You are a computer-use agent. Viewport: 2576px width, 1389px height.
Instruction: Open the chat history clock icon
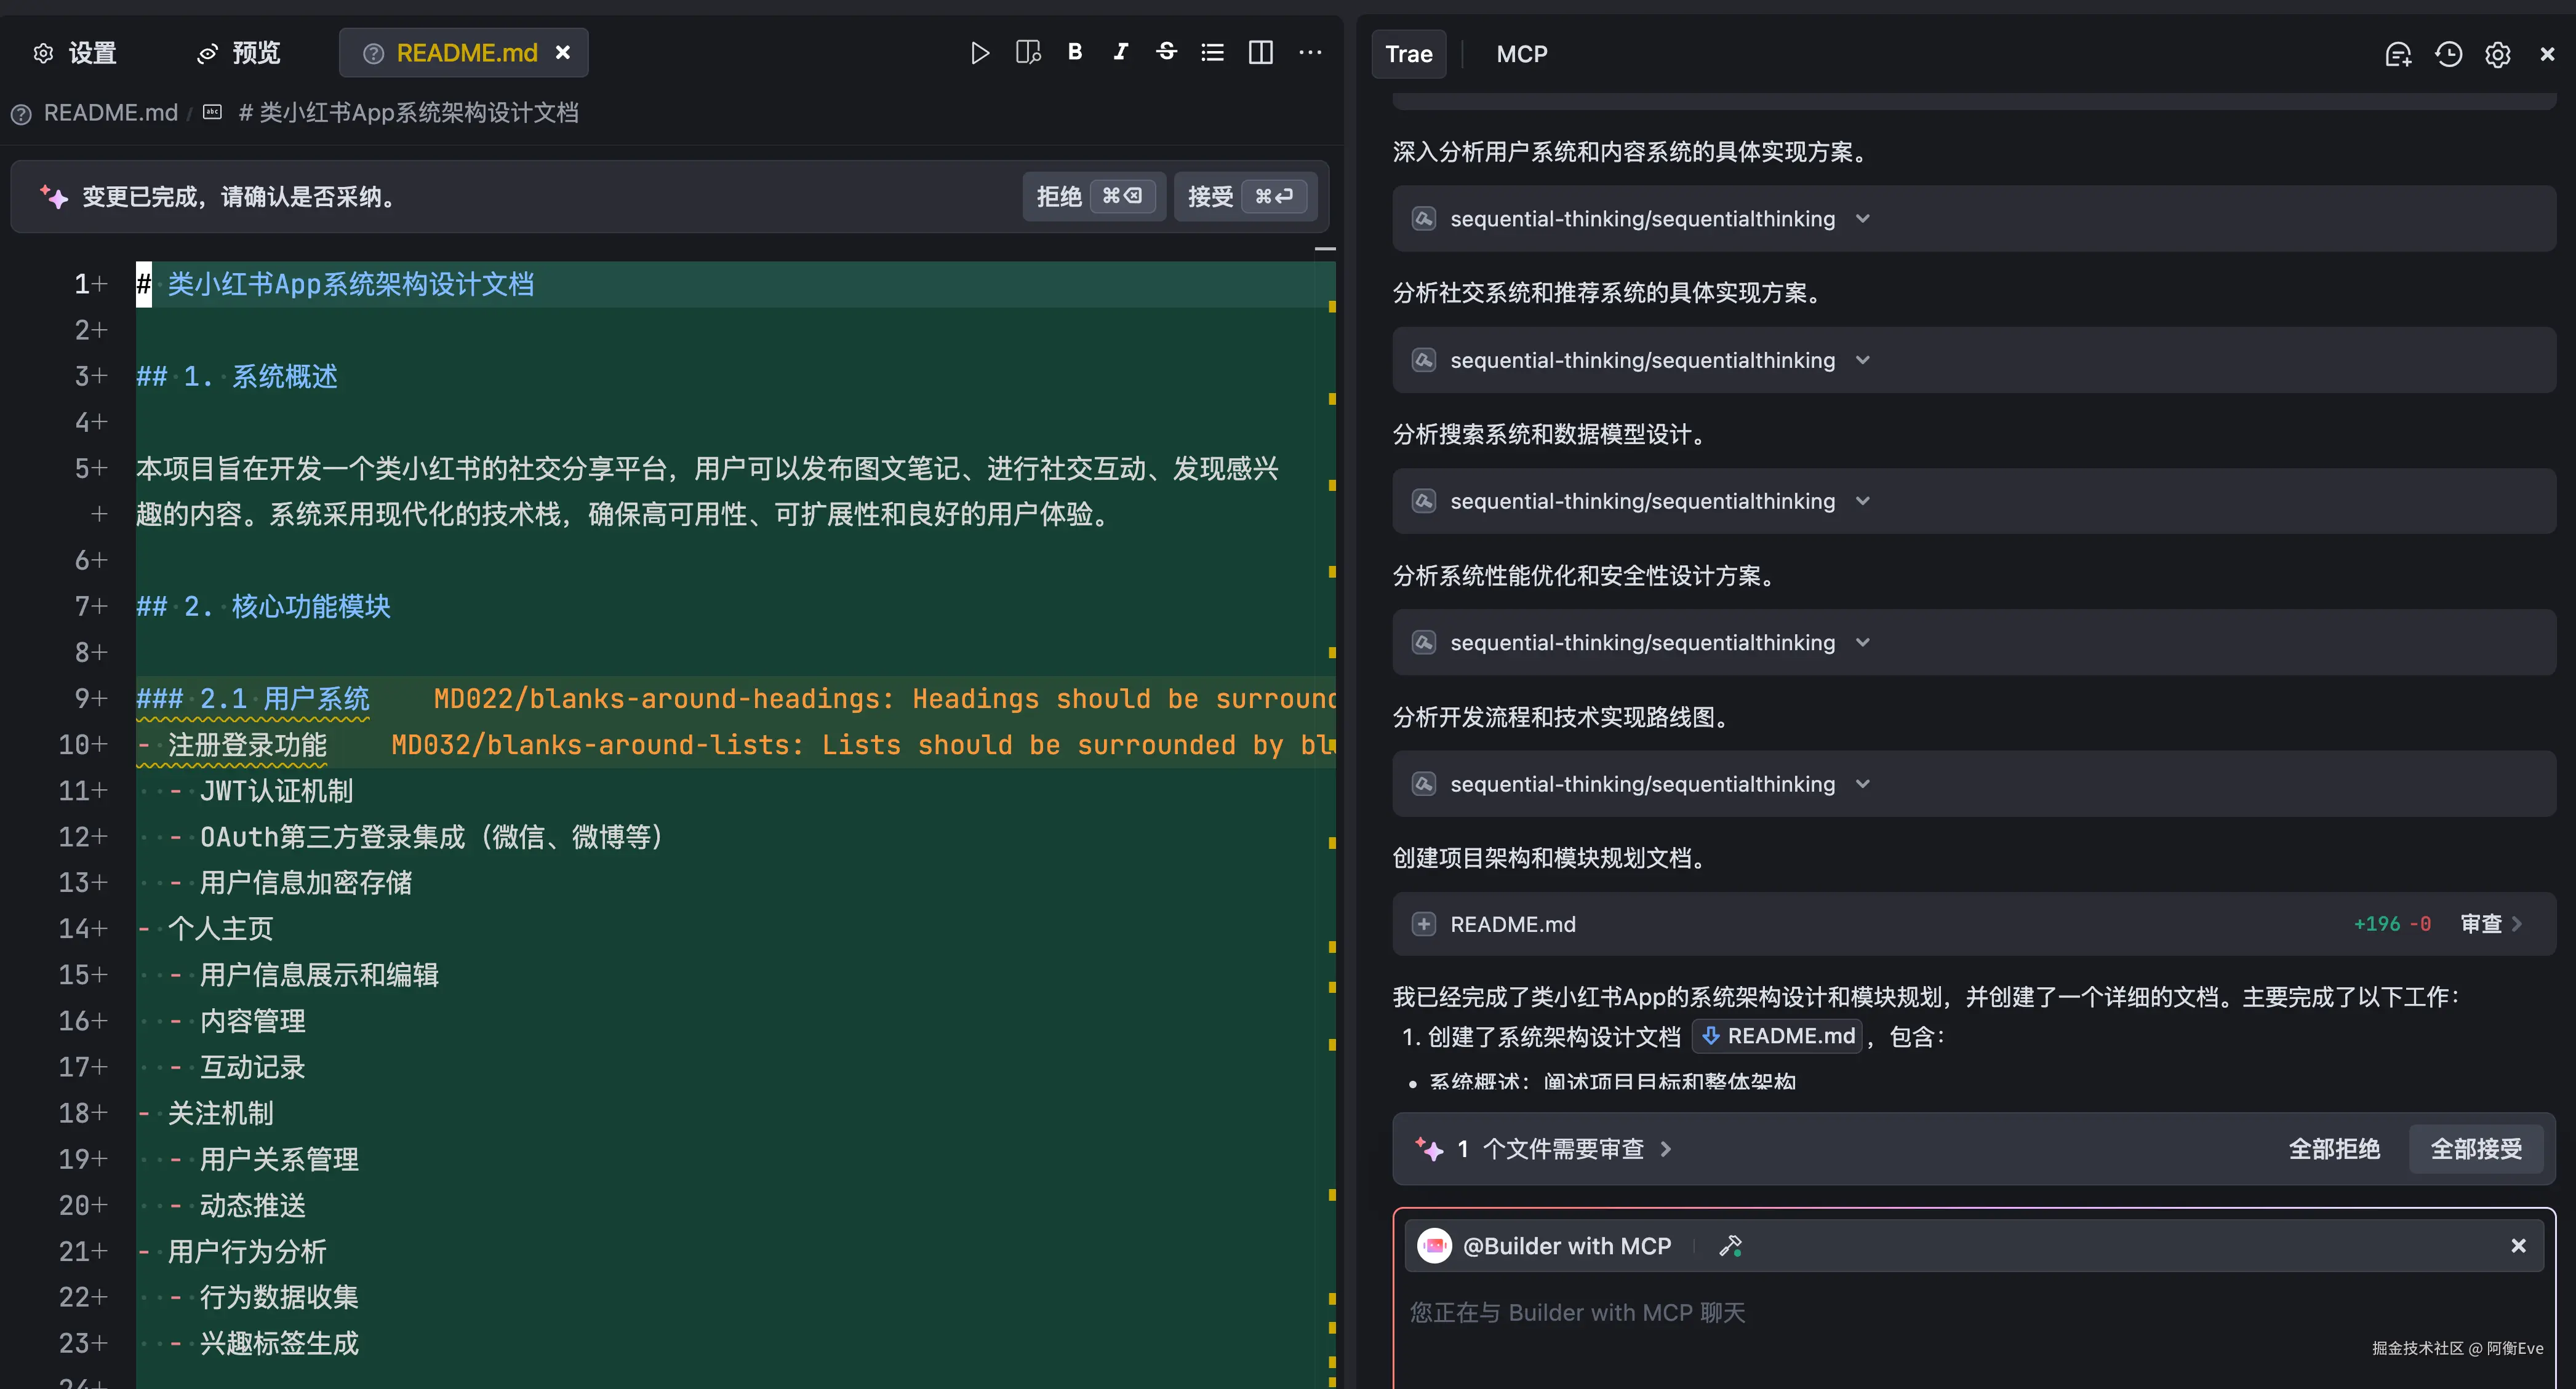pos(2448,55)
